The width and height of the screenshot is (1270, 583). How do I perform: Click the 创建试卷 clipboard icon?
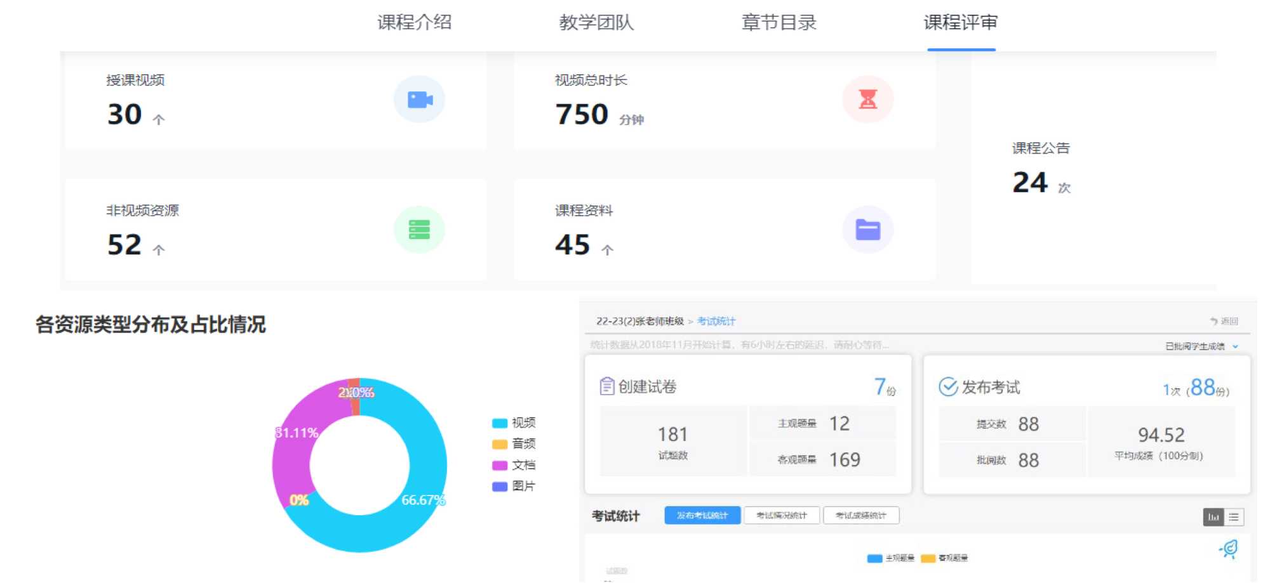(x=606, y=386)
